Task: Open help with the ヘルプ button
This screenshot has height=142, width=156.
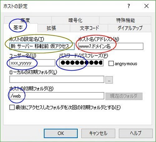Action: pyautogui.click(x=136, y=133)
